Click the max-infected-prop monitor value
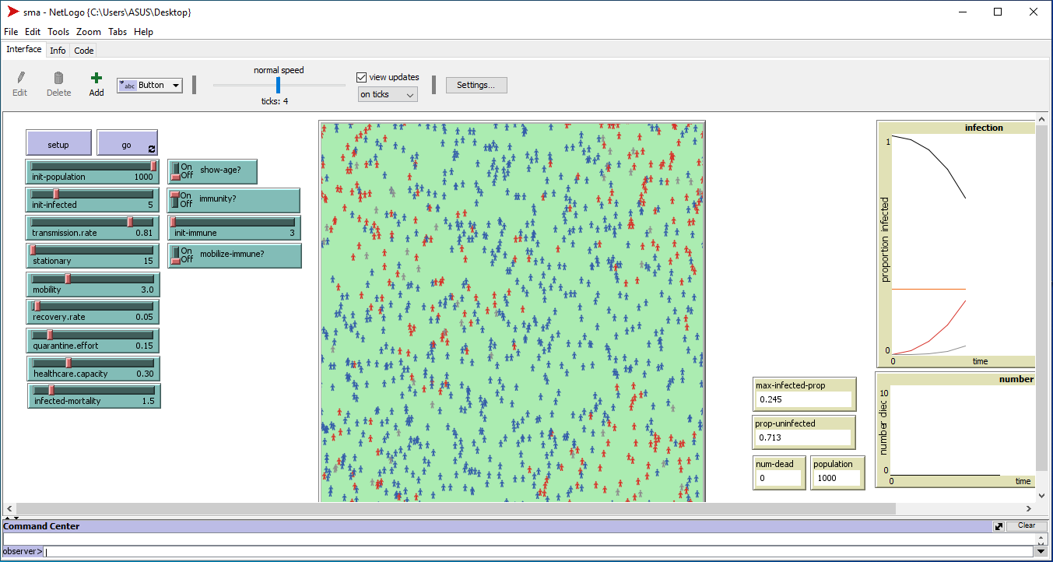Screen dimensions: 1053x562 point(803,399)
